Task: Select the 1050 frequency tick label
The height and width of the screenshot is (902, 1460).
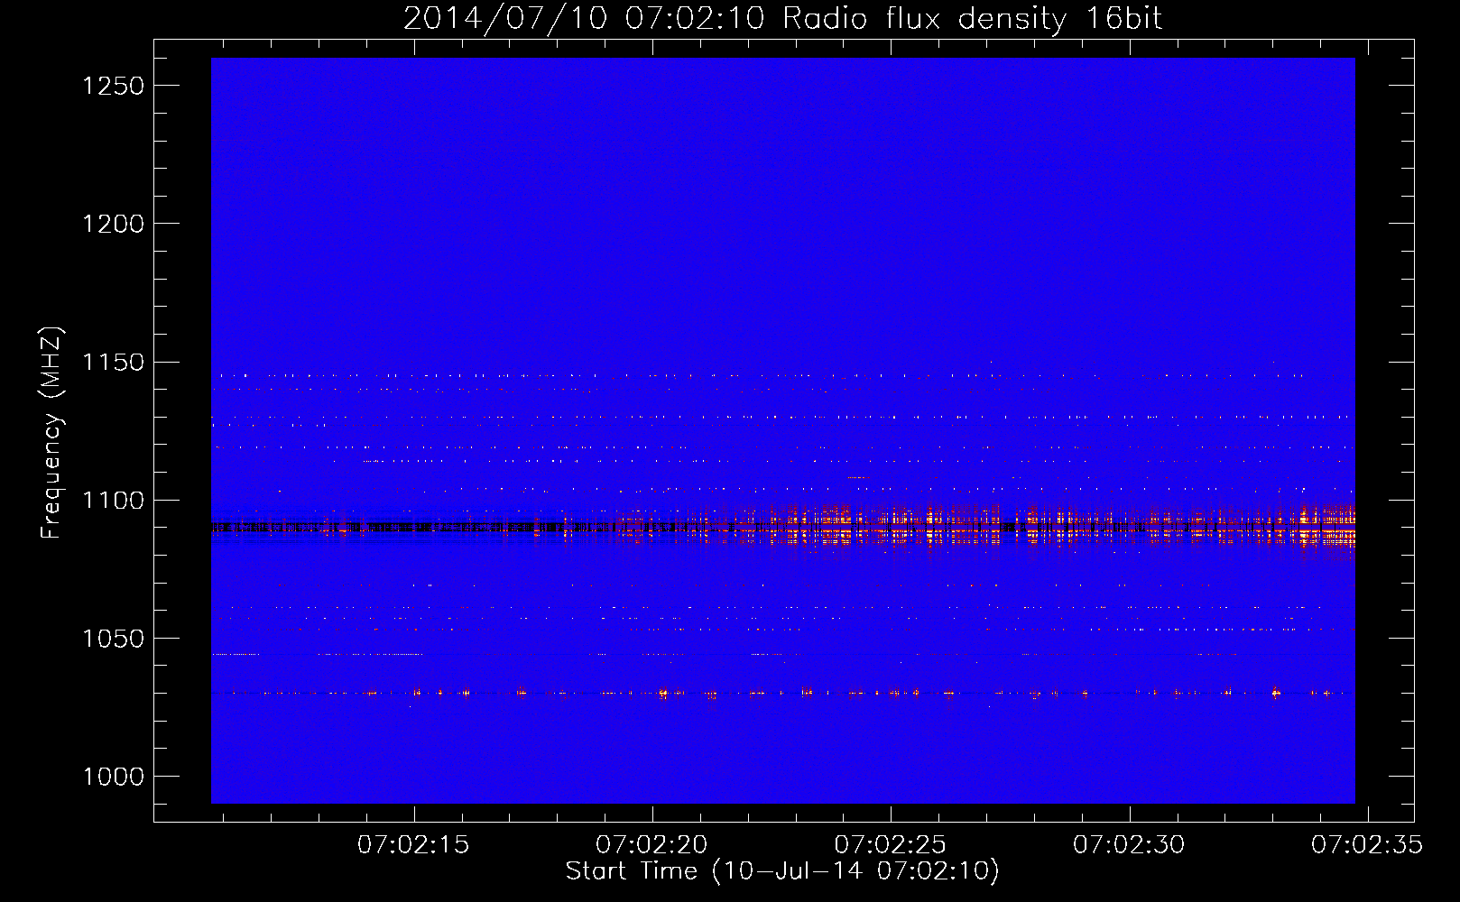Action: [x=113, y=639]
